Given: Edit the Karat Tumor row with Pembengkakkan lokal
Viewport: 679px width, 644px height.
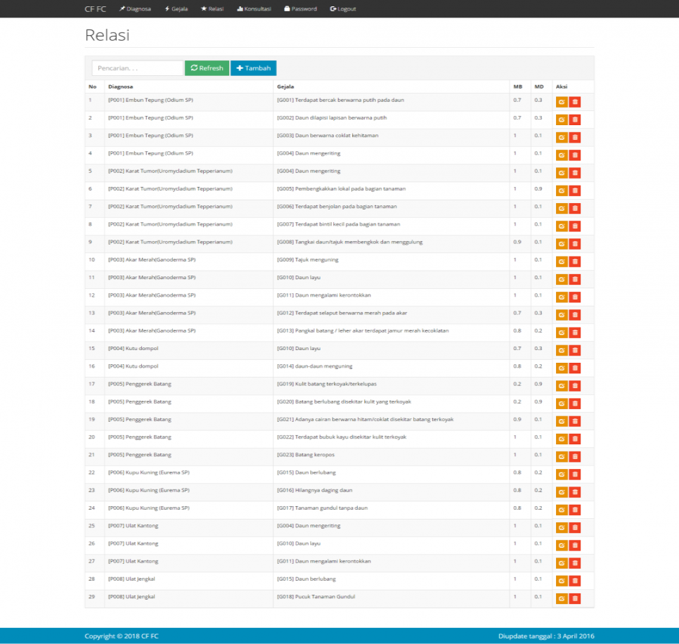Looking at the screenshot, I should pos(562,190).
